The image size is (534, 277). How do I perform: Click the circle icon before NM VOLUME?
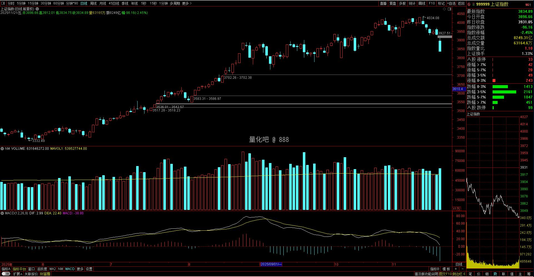click(2, 149)
